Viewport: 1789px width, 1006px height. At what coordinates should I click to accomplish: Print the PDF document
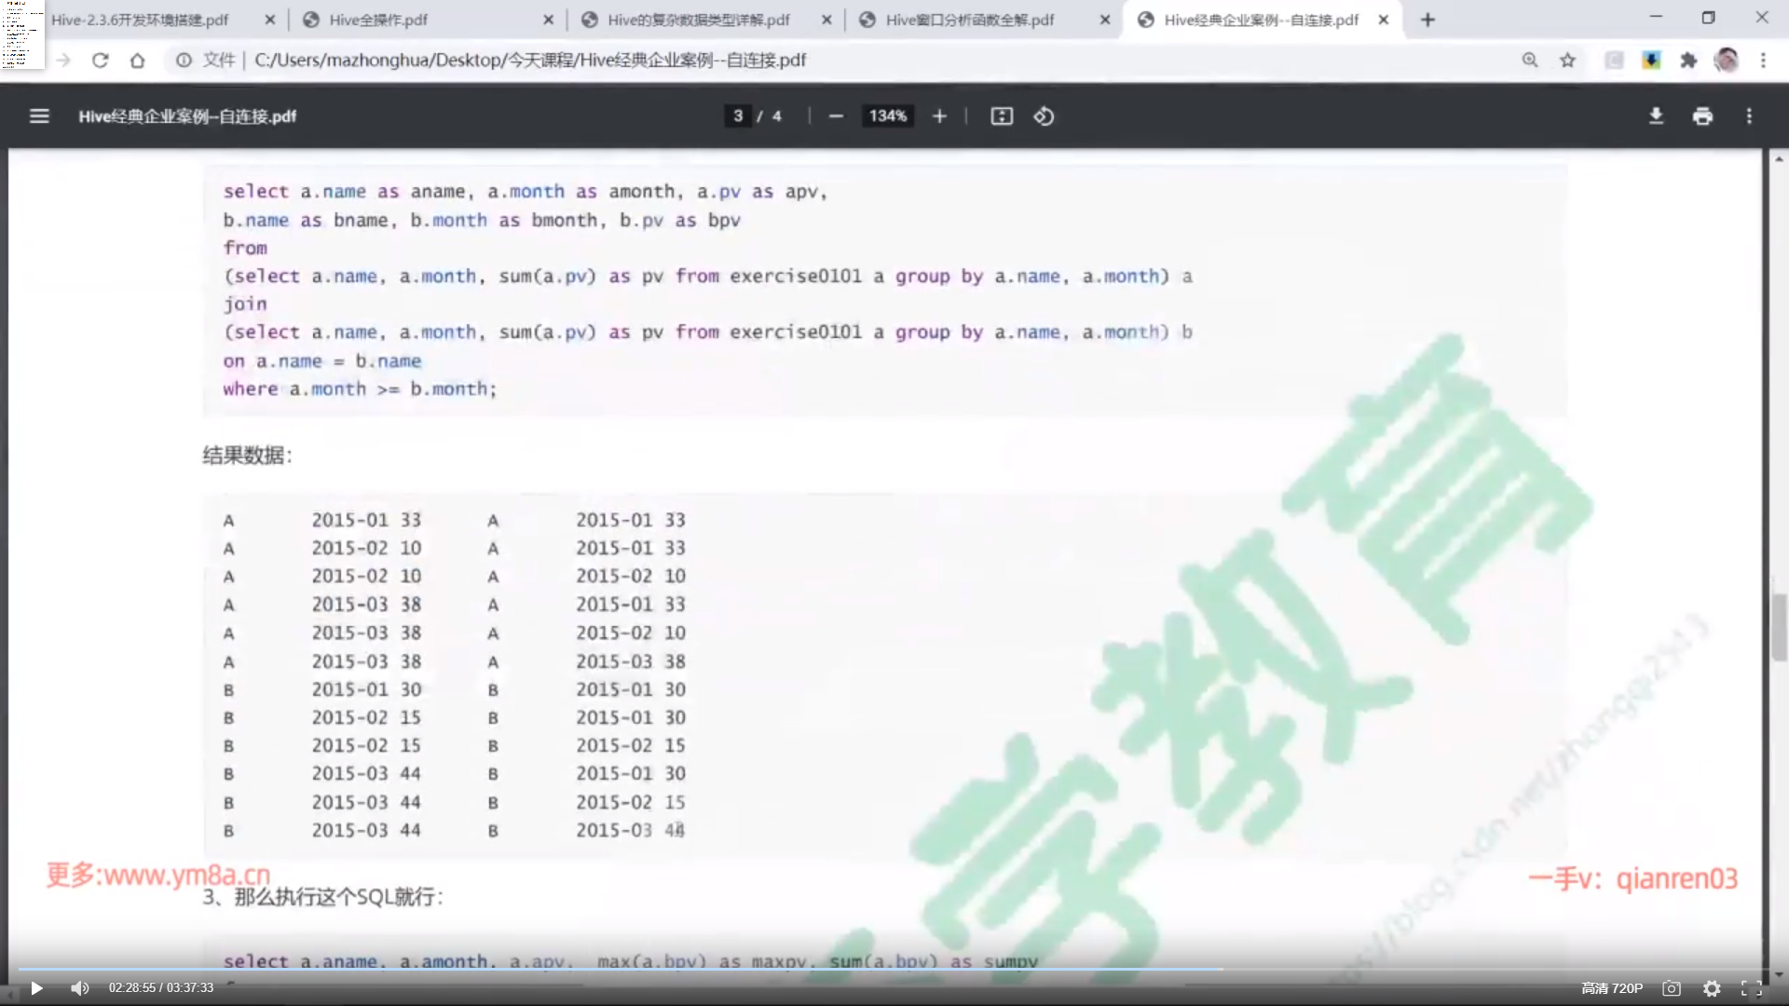pyautogui.click(x=1702, y=116)
